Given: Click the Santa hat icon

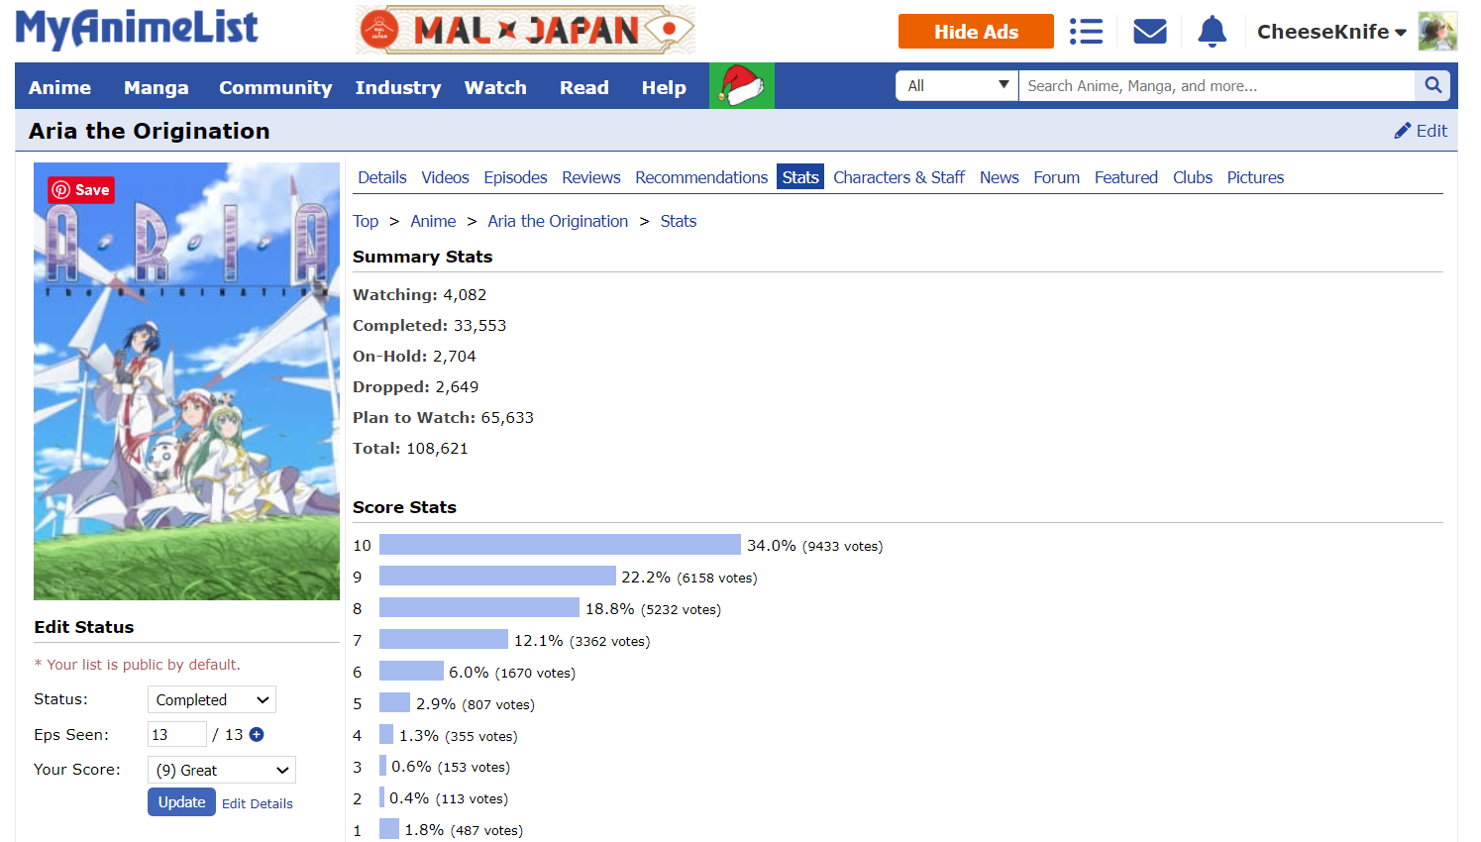Looking at the screenshot, I should pos(742,86).
